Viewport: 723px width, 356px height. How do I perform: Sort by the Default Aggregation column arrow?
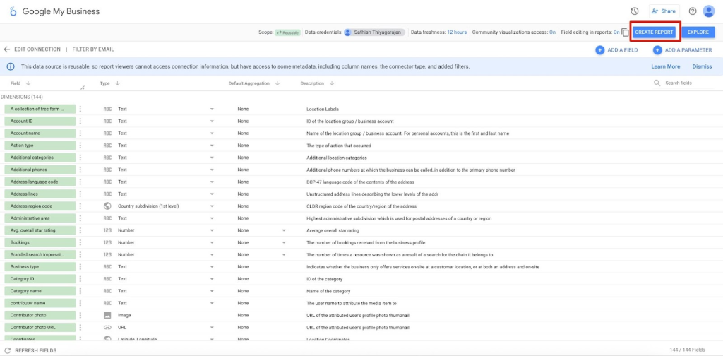tap(277, 83)
